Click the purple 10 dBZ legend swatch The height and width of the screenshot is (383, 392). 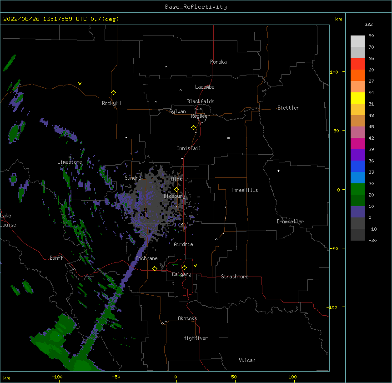tap(357, 212)
